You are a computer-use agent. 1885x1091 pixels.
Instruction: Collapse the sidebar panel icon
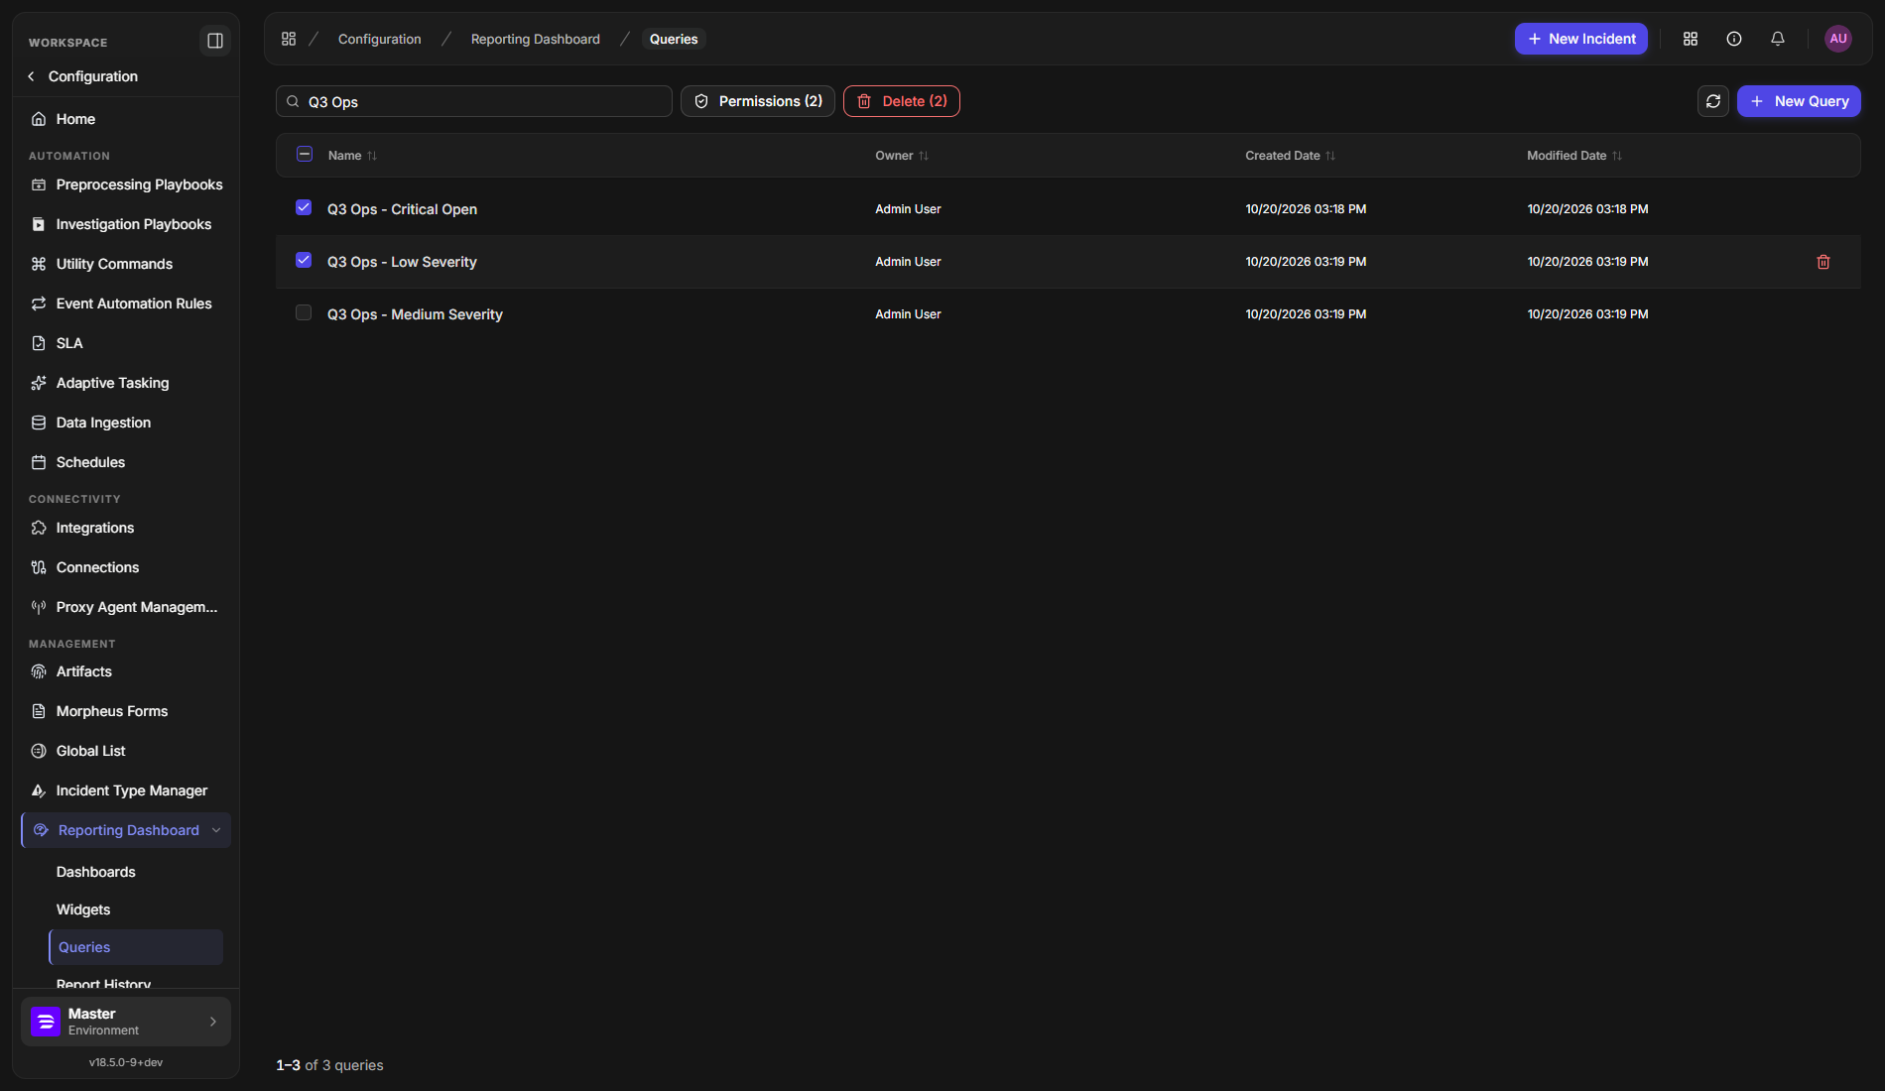point(214,41)
